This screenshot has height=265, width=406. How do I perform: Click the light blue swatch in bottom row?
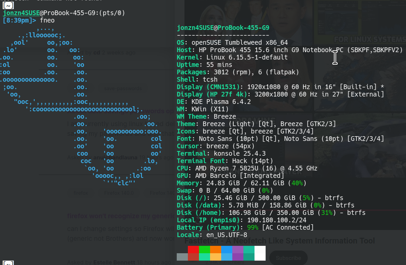pos(227,257)
